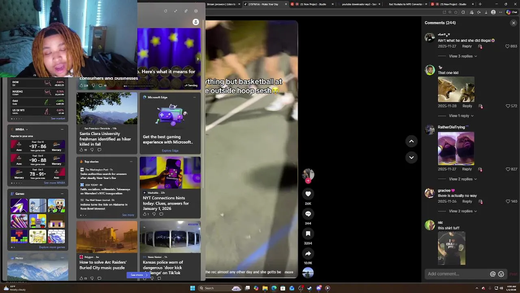This screenshot has width=520, height=293.
Task: Open widgets profile avatar icon
Action: click(x=196, y=22)
